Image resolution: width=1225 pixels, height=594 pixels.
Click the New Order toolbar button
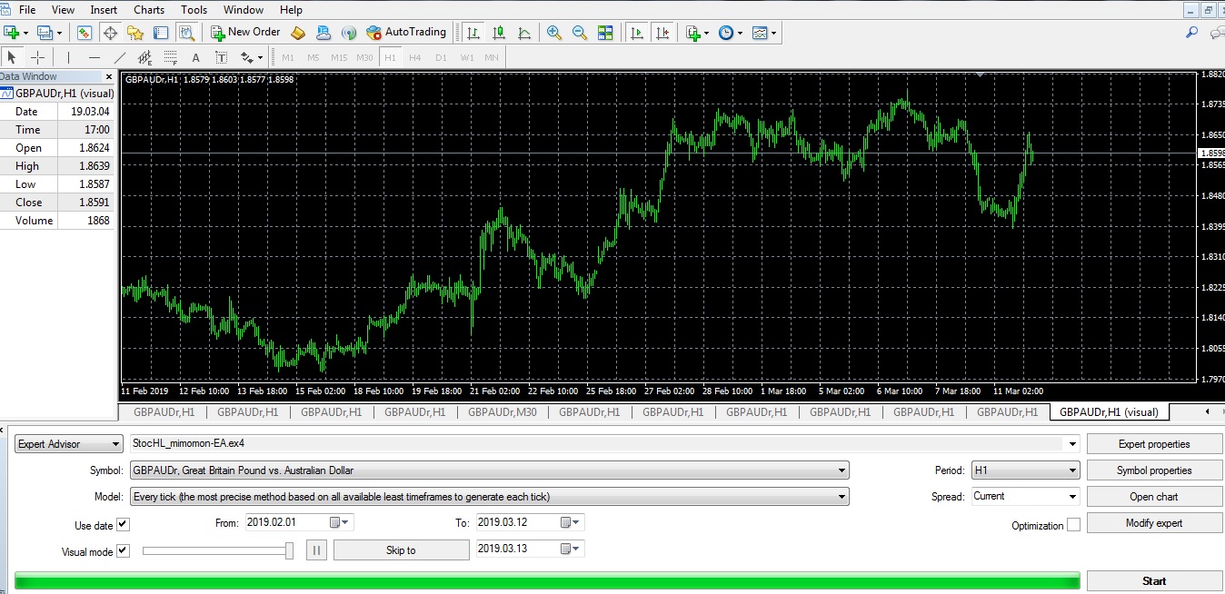tap(246, 33)
